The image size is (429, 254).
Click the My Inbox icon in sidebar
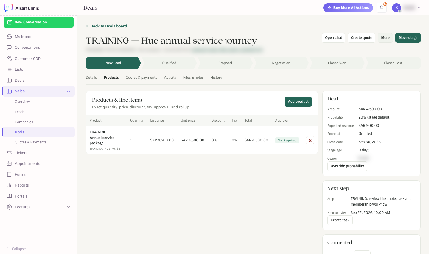pyautogui.click(x=9, y=37)
